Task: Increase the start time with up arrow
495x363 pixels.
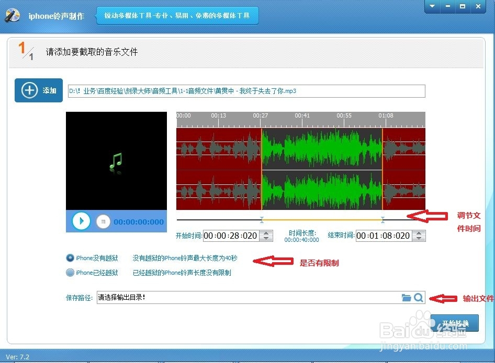Action: click(266, 233)
